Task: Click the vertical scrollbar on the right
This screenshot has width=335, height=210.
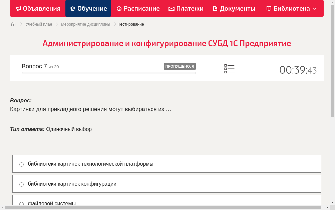Action: [333, 60]
